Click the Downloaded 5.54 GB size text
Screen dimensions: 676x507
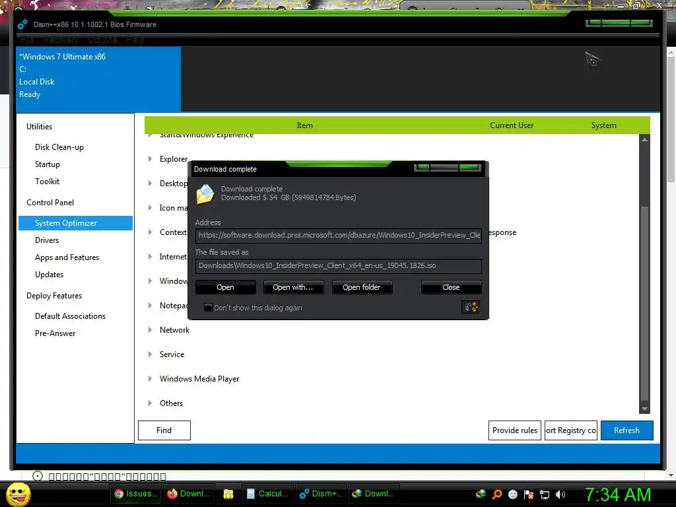point(288,197)
